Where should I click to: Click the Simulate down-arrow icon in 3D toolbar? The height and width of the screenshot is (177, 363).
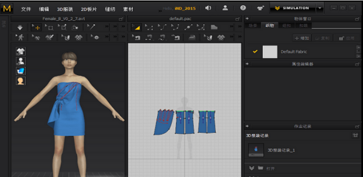(20, 28)
